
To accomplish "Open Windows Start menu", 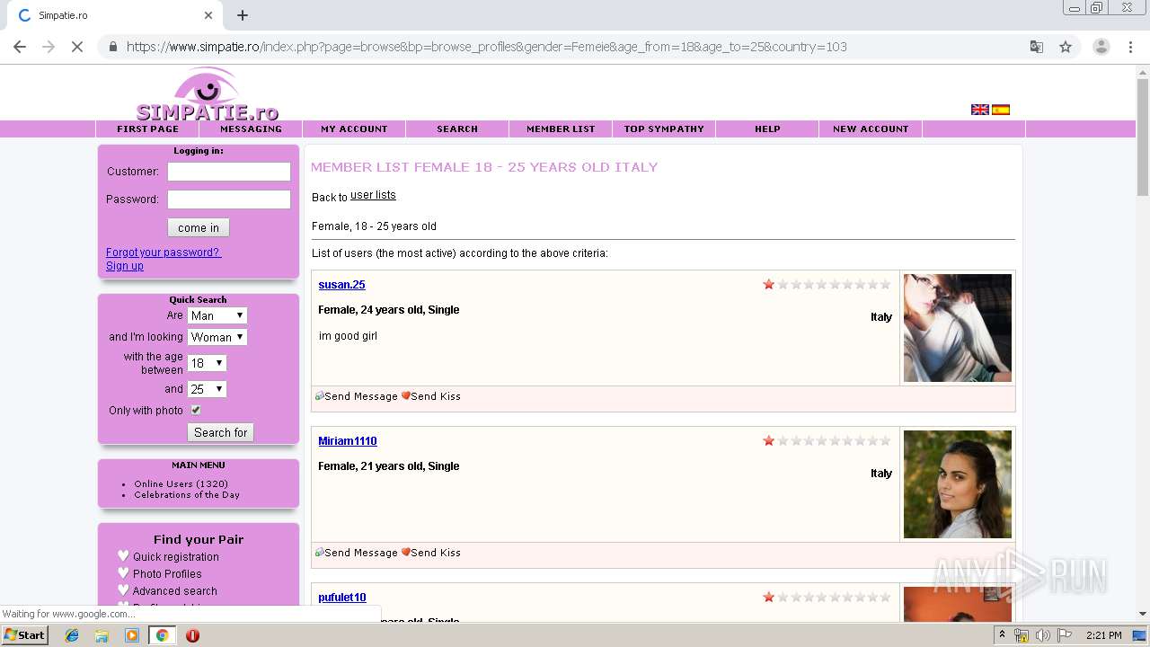I will (24, 634).
